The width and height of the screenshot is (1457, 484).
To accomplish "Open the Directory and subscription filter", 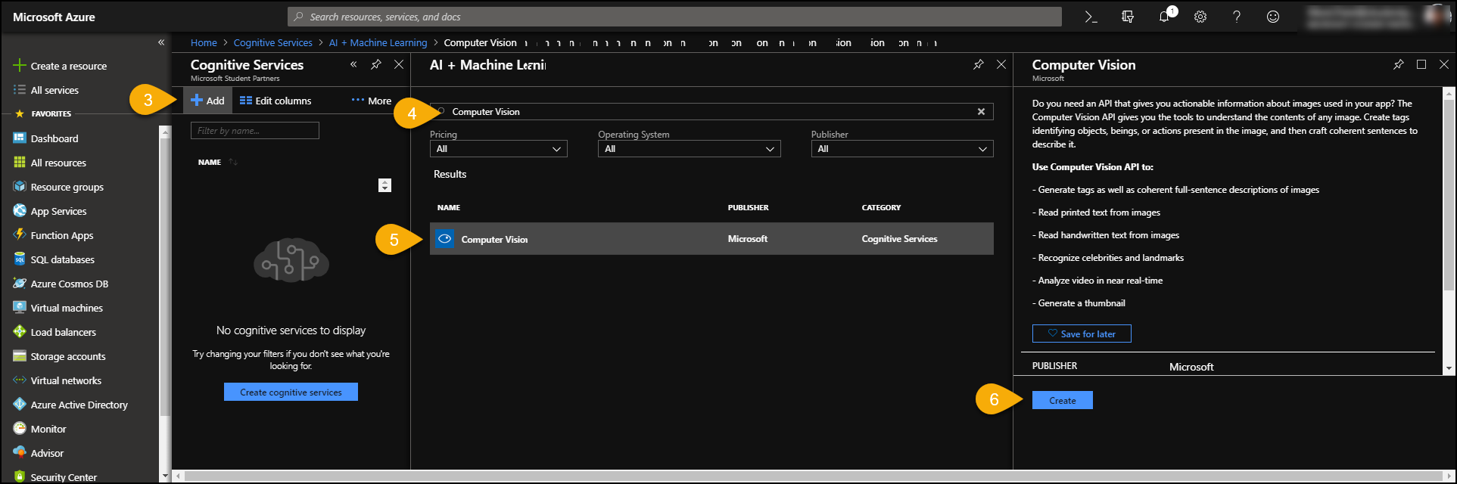I will point(1128,17).
